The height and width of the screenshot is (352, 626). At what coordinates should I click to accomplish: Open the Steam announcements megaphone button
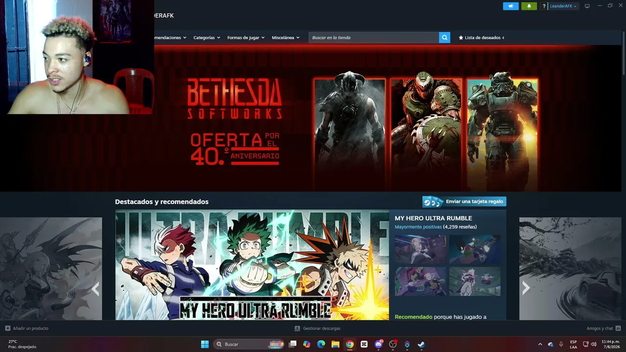click(x=511, y=6)
